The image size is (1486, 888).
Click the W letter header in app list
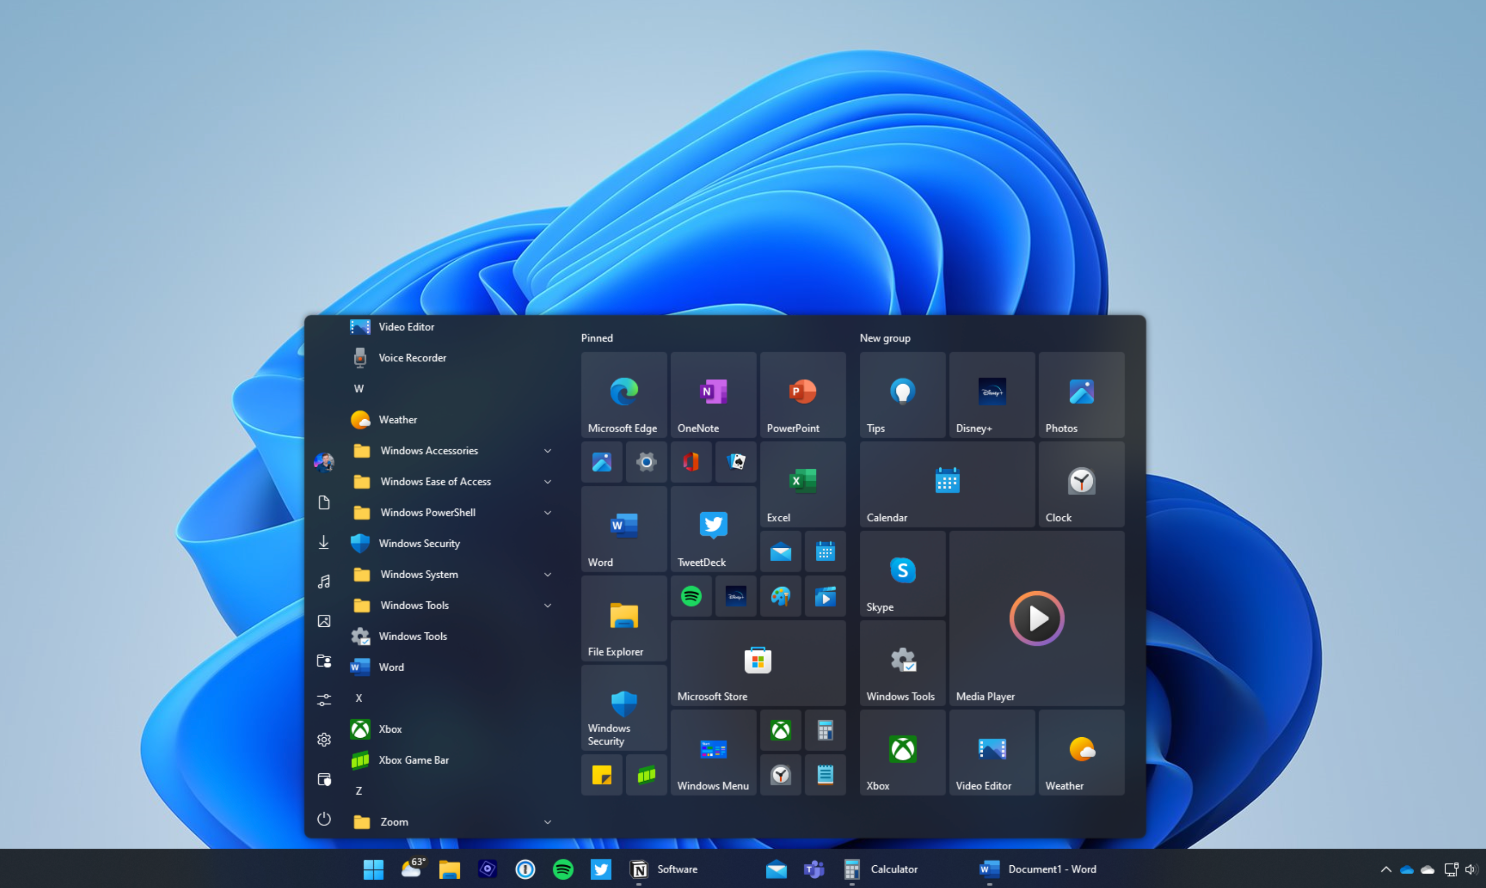pyautogui.click(x=359, y=389)
